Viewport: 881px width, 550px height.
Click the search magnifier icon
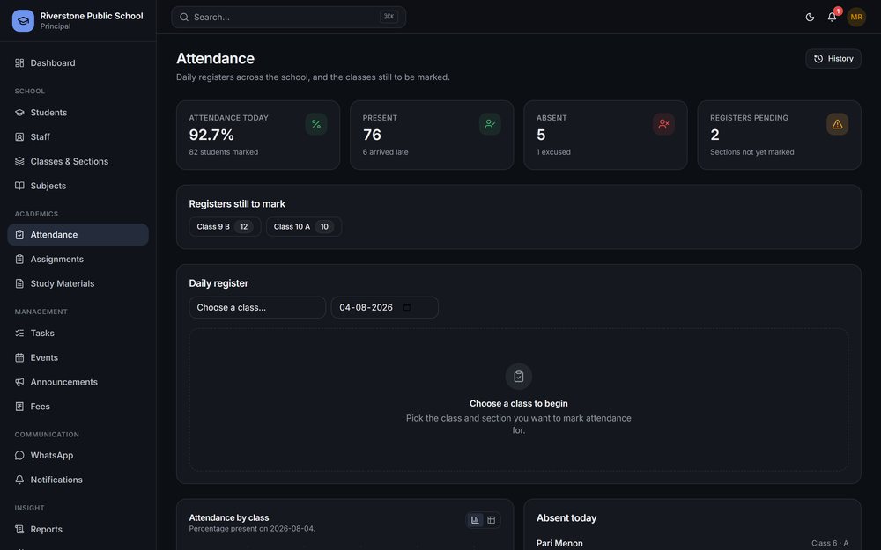pyautogui.click(x=184, y=18)
